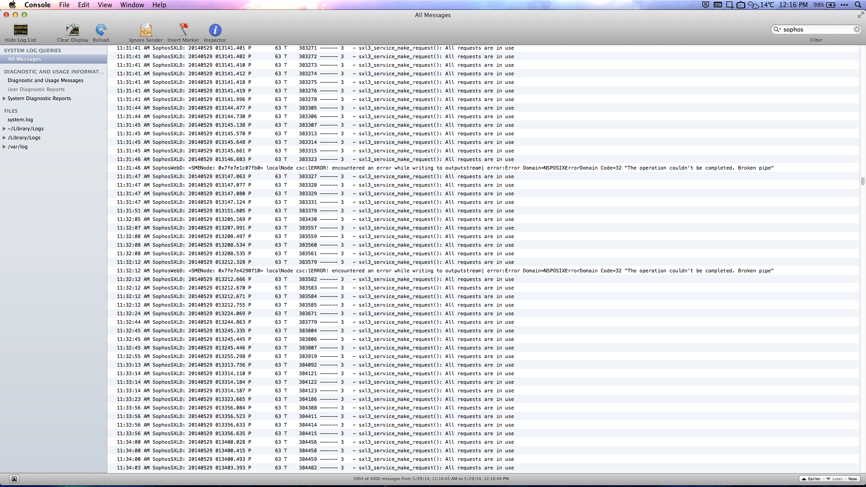
Task: Open the Apple menu
Action: coord(12,5)
